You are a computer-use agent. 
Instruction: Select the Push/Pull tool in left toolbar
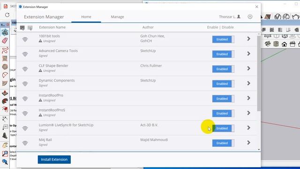(5, 93)
